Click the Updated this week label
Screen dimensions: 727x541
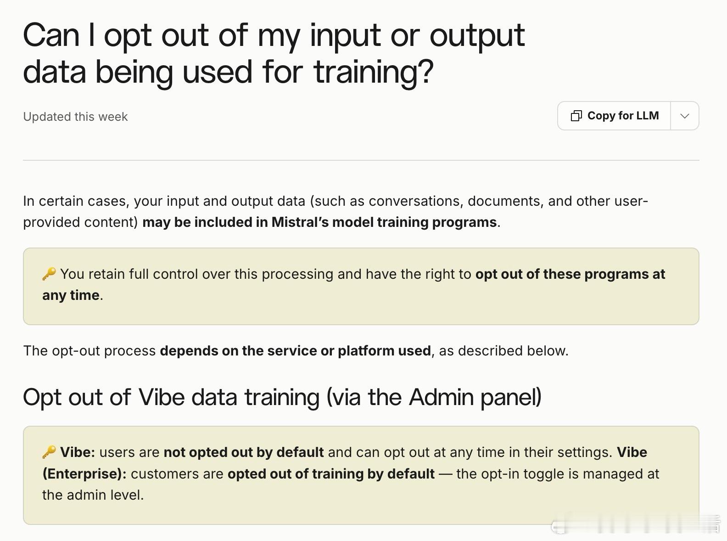(75, 117)
